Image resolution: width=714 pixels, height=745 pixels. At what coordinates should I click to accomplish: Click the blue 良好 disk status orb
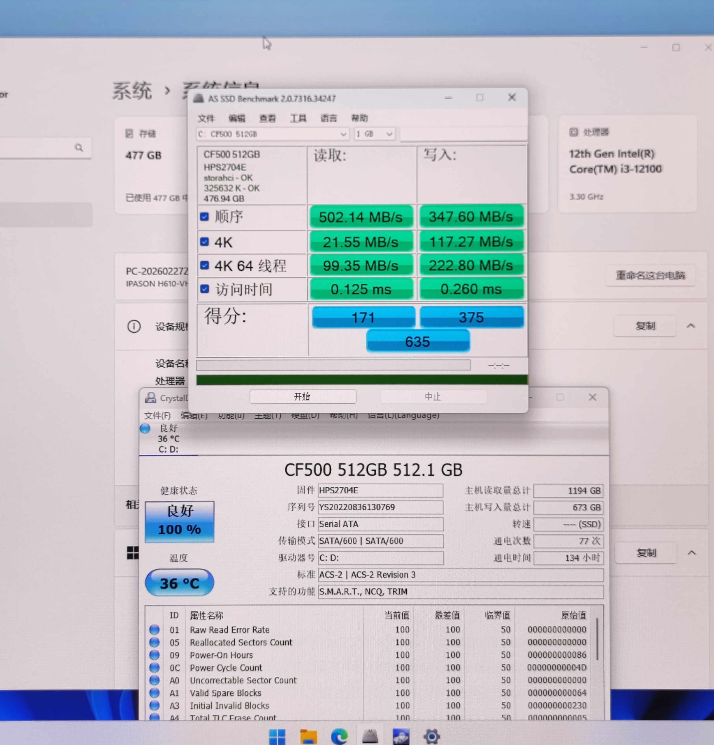click(145, 428)
